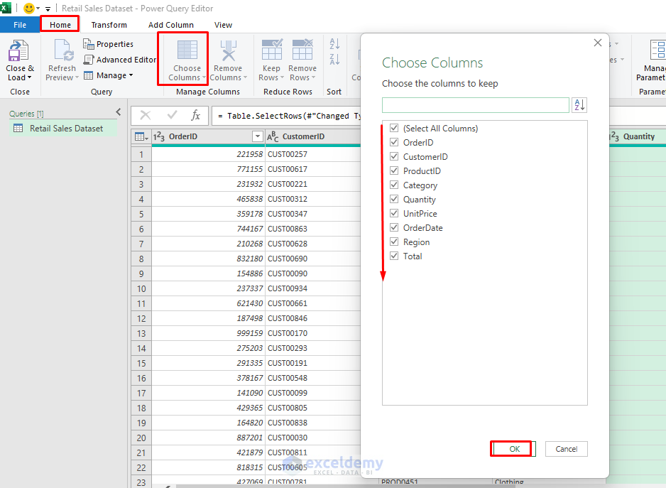This screenshot has height=488, width=666.
Task: Click OK in Choose Columns dialog
Action: (x=514, y=449)
